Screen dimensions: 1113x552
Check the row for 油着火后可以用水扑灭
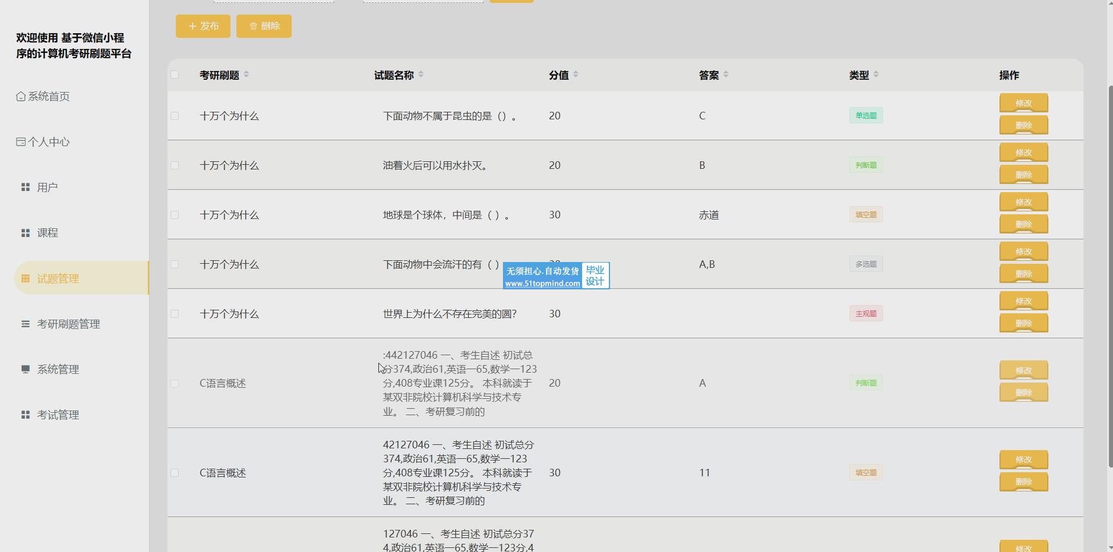tap(175, 165)
